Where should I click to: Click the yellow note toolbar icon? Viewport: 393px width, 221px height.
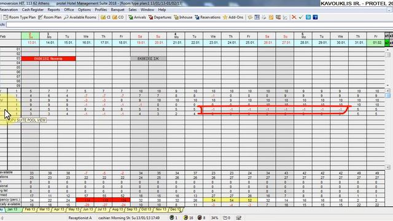coord(271,17)
